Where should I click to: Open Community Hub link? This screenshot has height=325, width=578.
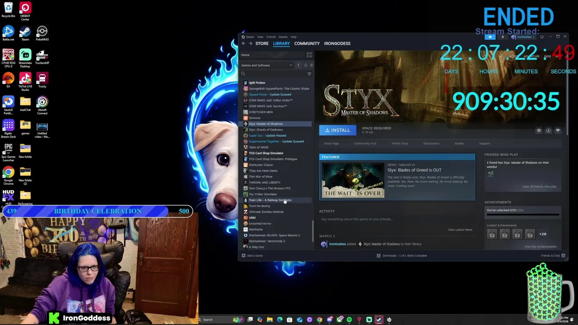point(365,144)
